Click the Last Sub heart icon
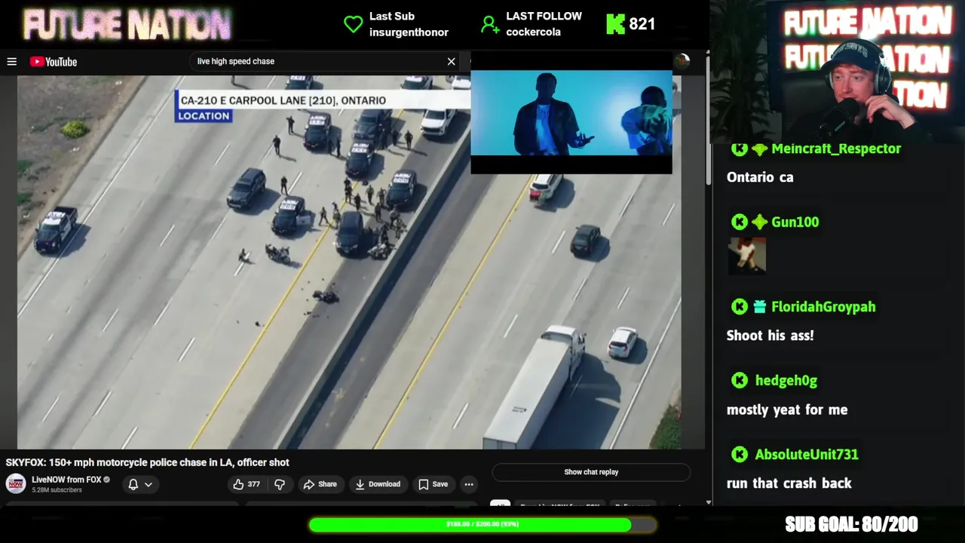 click(353, 24)
